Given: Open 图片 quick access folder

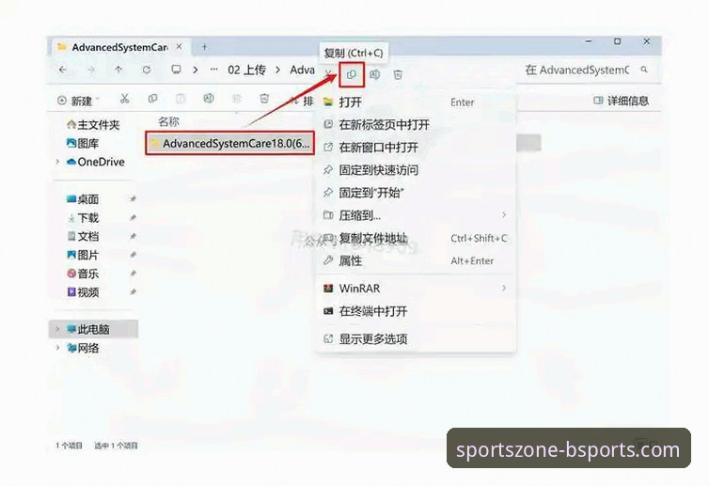Looking at the screenshot, I should [x=83, y=255].
